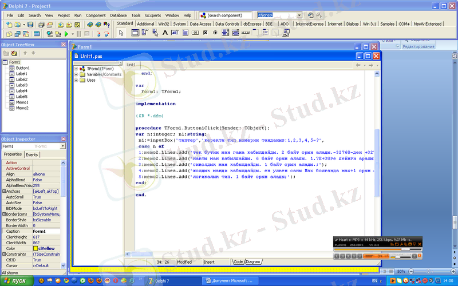Click the Step Over debug icon
This screenshot has width=458, height=286.
pos(107,34)
